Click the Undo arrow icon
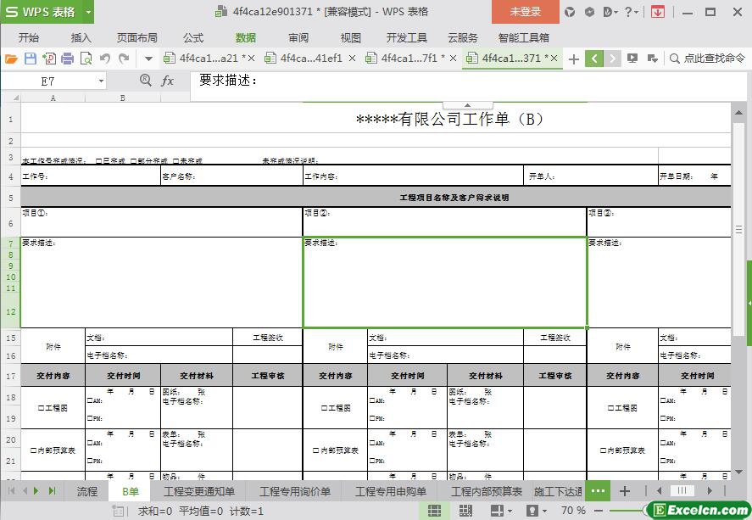Viewport: 752px width, 520px height. click(104, 59)
